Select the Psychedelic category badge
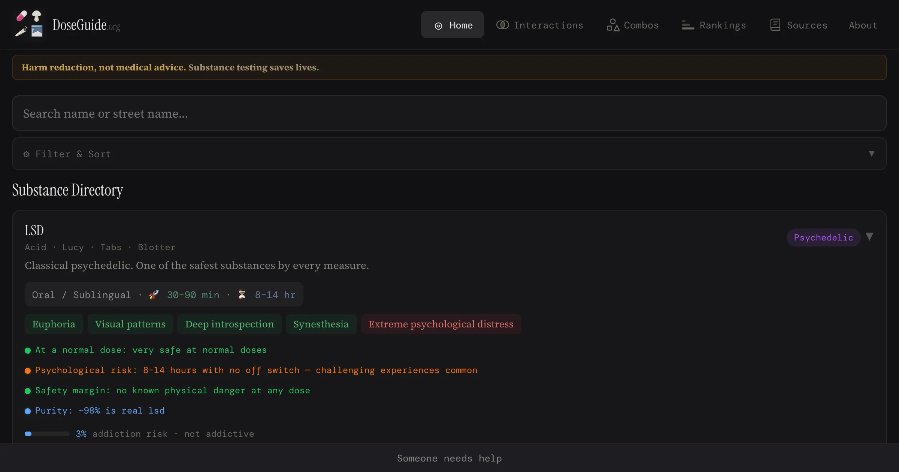 (823, 237)
